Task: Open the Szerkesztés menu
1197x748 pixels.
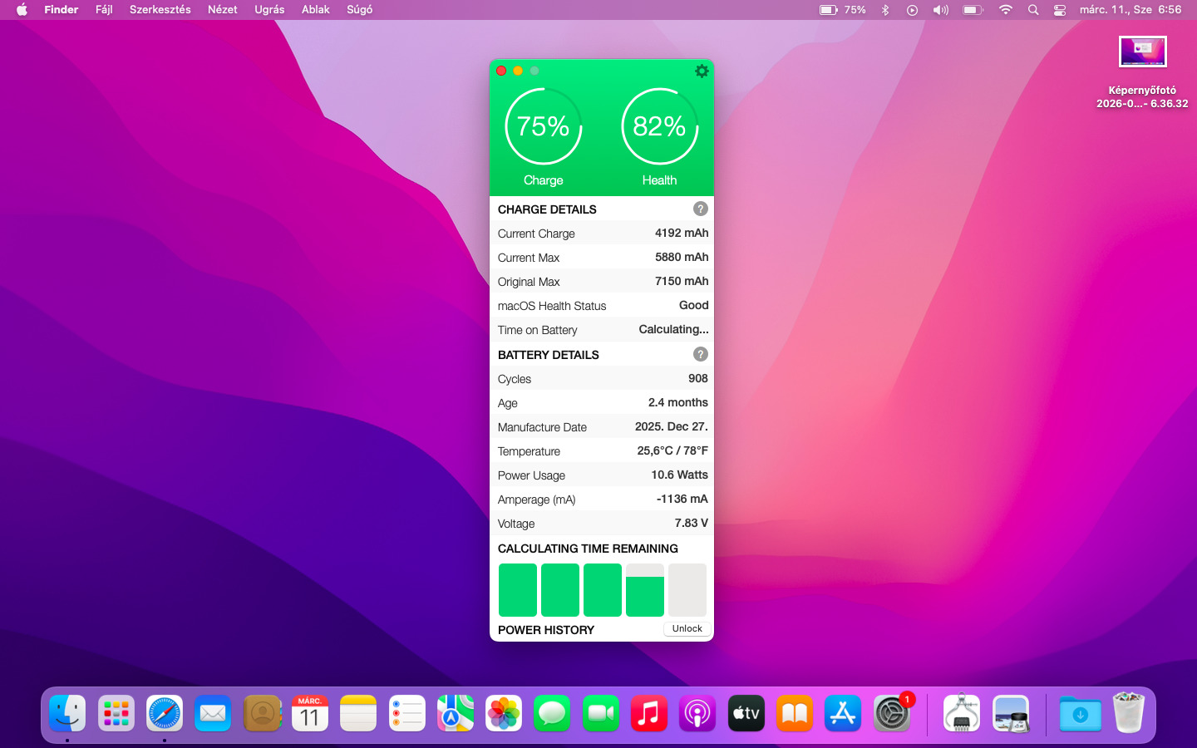Action: tap(160, 10)
